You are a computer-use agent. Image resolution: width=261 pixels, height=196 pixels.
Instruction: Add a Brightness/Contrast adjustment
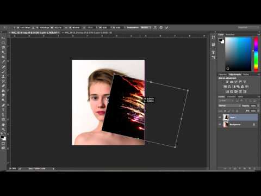[x=227, y=82]
